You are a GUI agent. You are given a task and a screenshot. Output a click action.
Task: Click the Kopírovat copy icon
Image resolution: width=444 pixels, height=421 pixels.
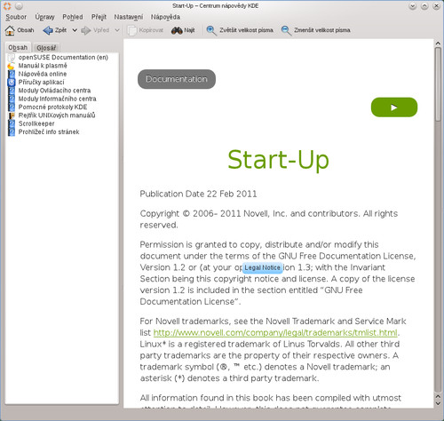pos(132,30)
